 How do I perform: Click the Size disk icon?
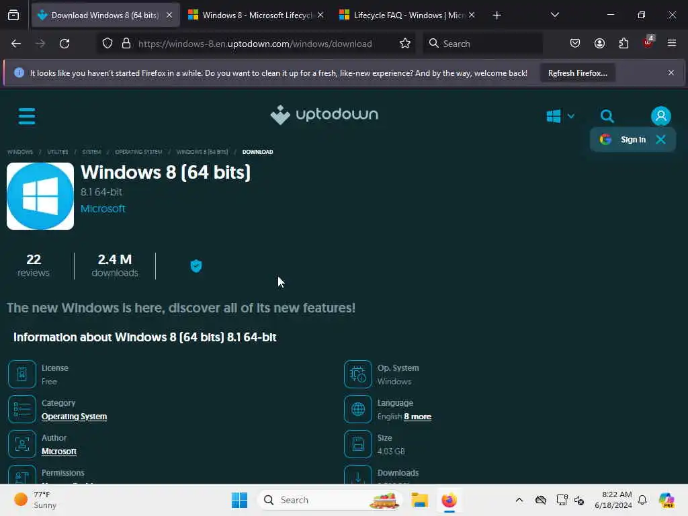(358, 444)
